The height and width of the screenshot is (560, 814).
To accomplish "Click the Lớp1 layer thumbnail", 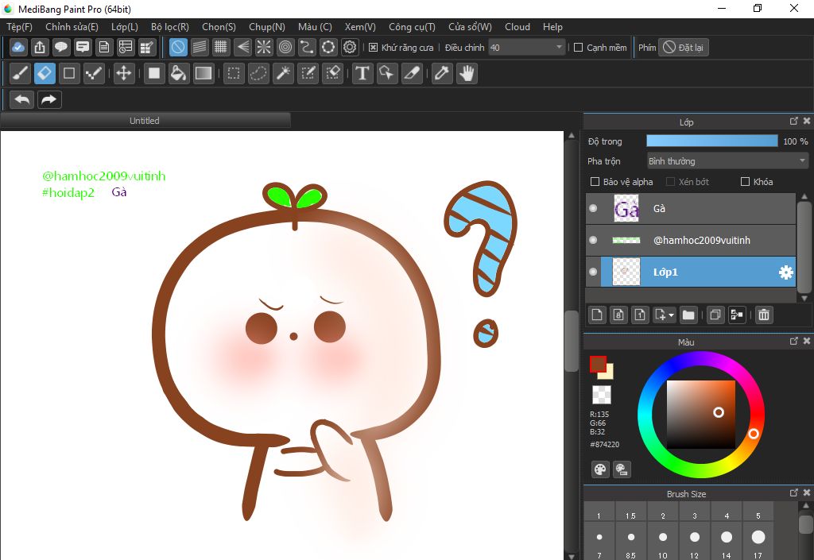I will [x=626, y=272].
